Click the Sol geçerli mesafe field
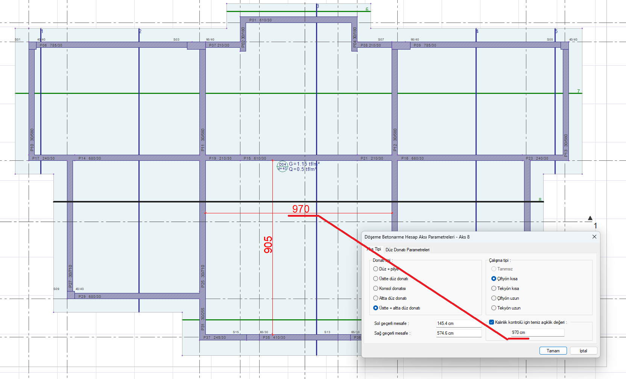The image size is (626, 379). (x=458, y=323)
